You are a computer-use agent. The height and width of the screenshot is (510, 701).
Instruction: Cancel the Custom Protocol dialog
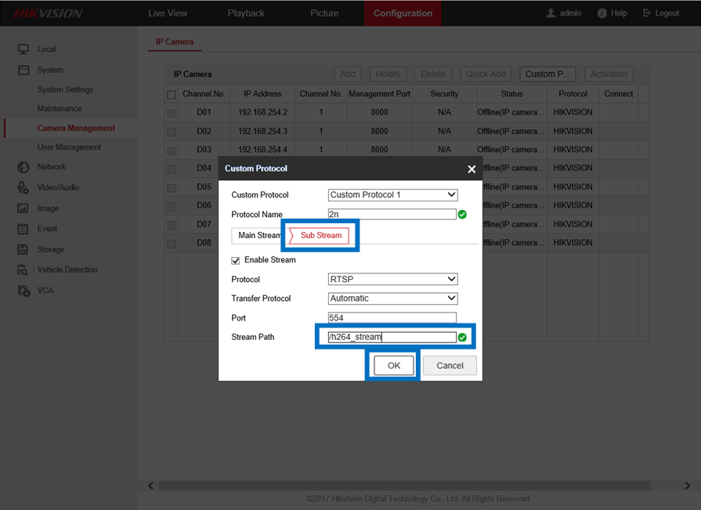coord(450,366)
